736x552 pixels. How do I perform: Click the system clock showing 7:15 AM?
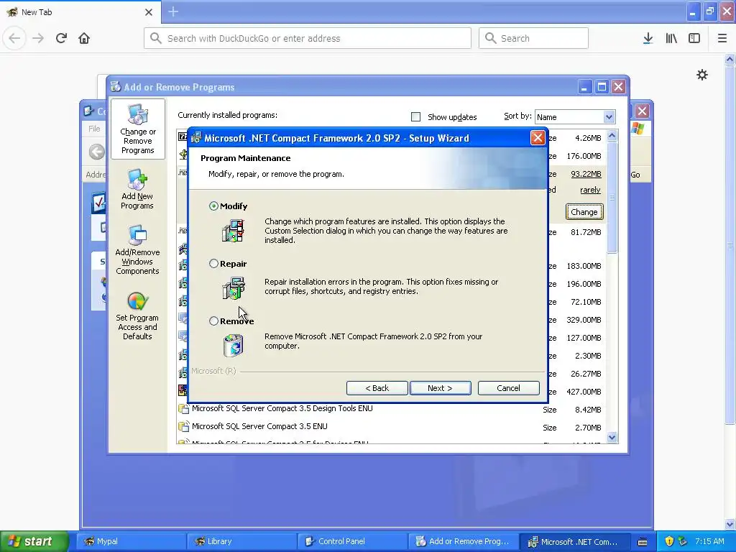[709, 541]
